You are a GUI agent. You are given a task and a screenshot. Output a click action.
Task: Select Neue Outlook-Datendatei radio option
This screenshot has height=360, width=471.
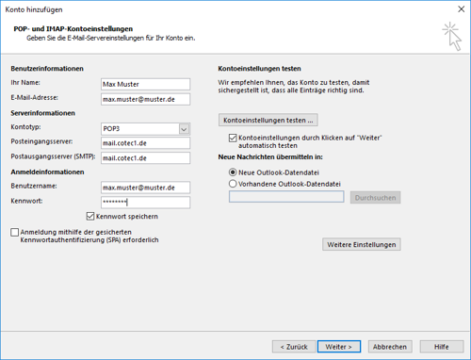(x=233, y=172)
